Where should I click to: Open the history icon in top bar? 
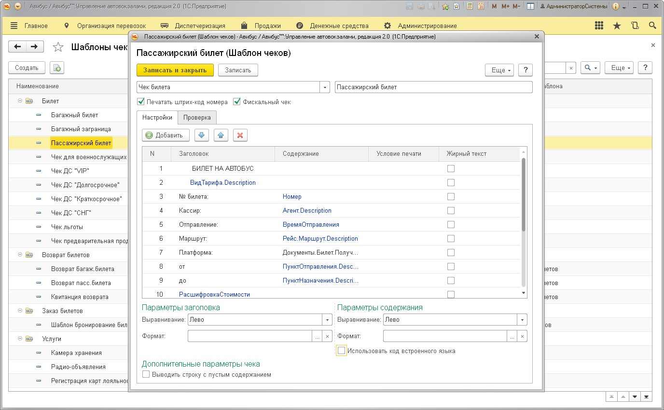(x=635, y=26)
